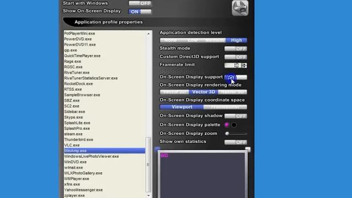Screen dimensions: 352x198
Task: Click the scroll up arrow of profile list
Action: click(x=148, y=34)
